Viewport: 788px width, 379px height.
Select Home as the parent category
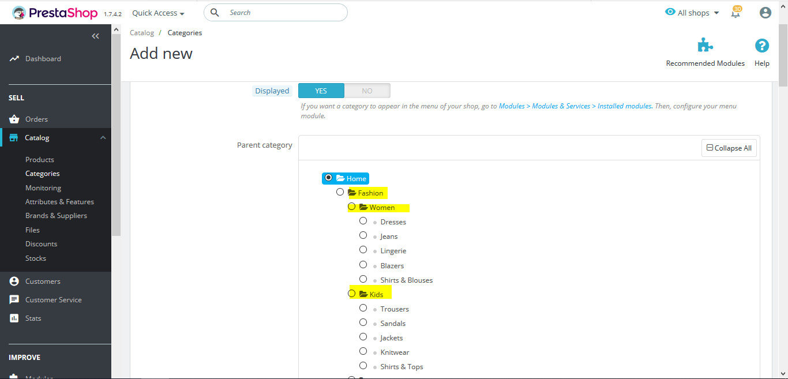tap(328, 178)
